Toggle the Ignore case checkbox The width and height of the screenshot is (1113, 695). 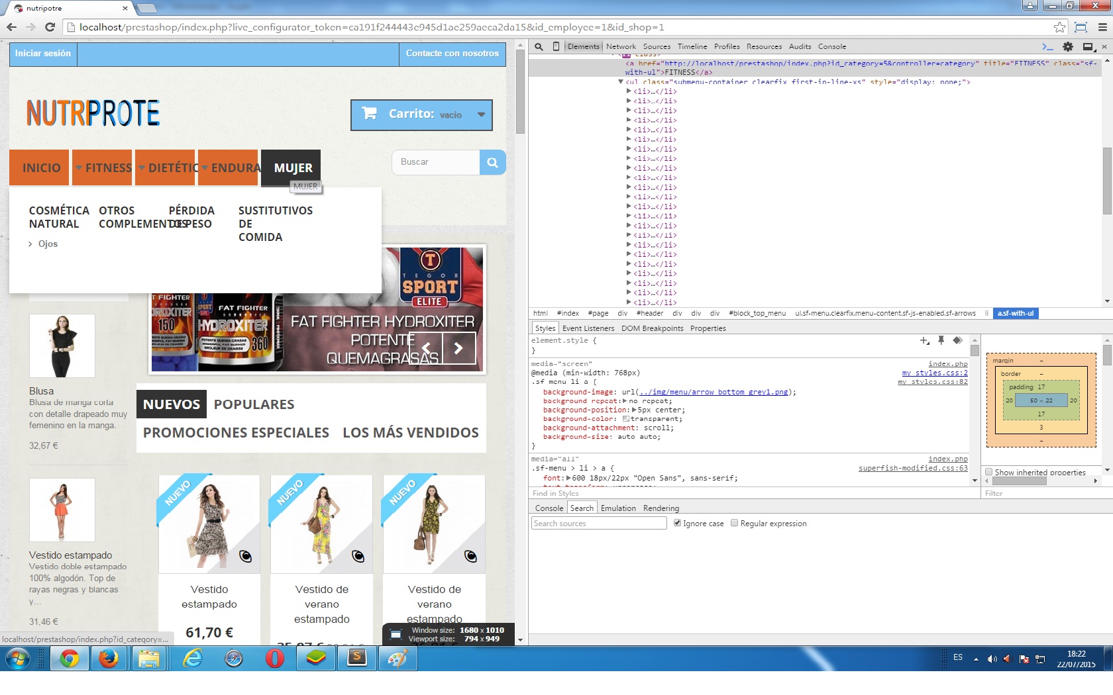(x=677, y=523)
